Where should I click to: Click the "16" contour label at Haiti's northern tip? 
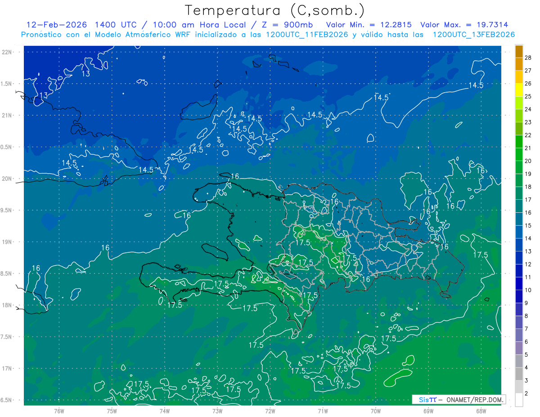(x=234, y=176)
